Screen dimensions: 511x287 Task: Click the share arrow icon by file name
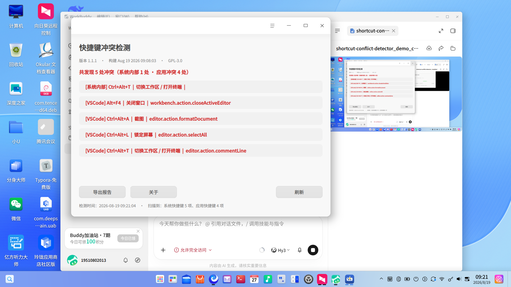click(441, 48)
